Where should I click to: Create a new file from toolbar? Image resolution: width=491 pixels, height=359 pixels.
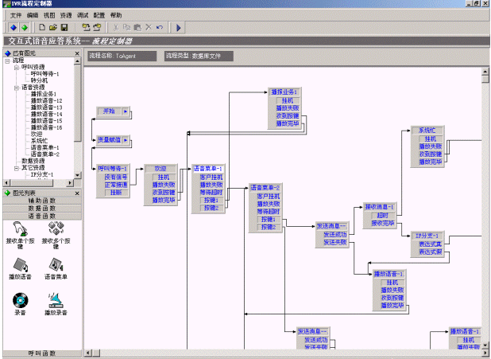(43, 28)
